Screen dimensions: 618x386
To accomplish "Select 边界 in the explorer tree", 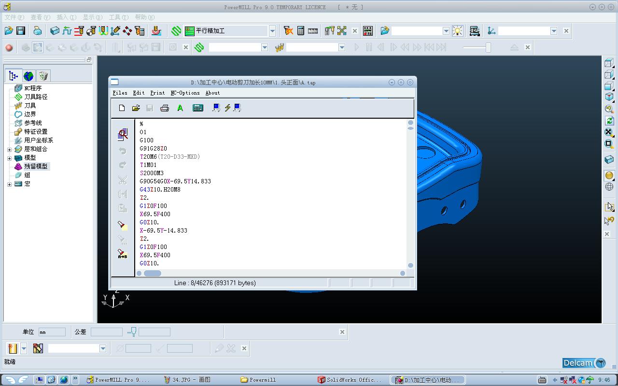I will 30,114.
